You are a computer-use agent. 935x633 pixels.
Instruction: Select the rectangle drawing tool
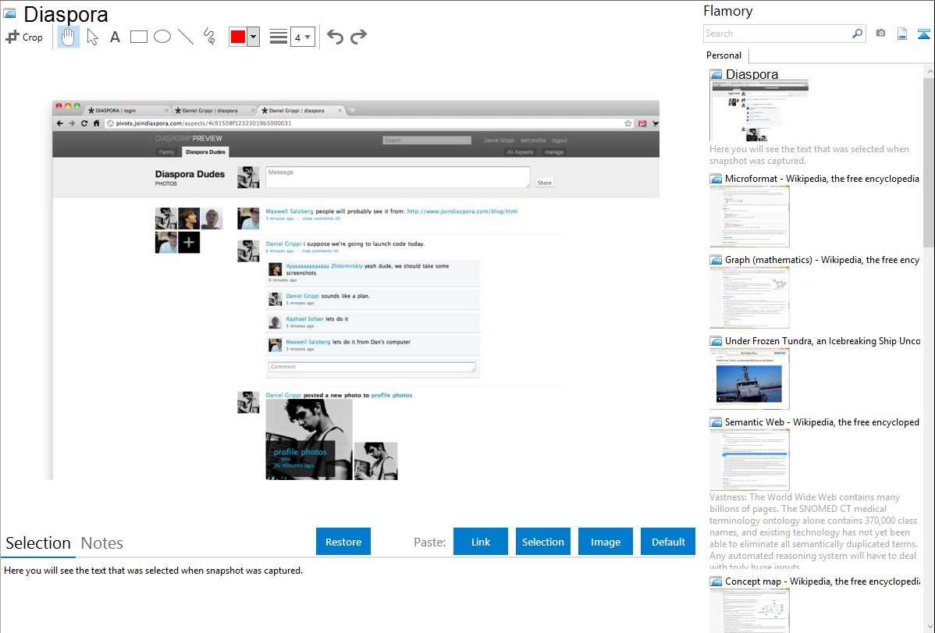138,37
